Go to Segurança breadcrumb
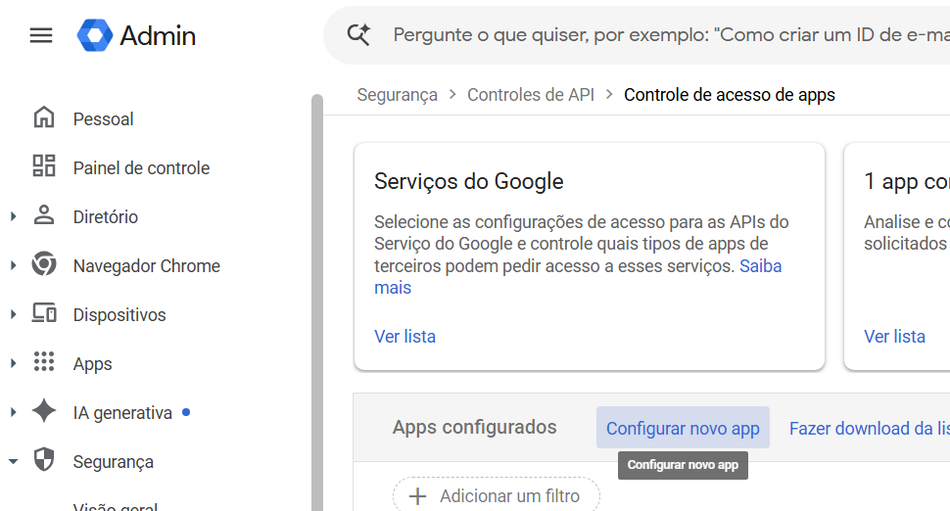Viewport: 950px width, 511px height. click(x=397, y=95)
